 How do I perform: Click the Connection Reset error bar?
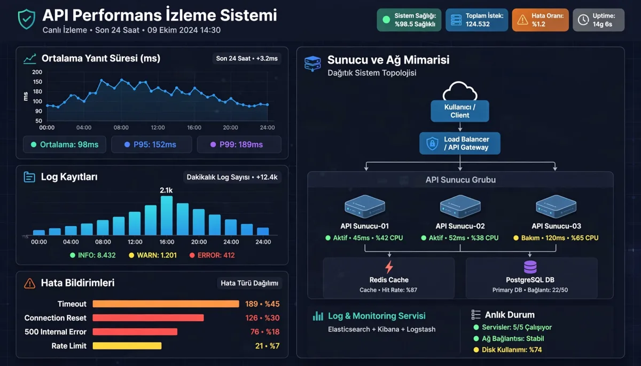(x=148, y=317)
